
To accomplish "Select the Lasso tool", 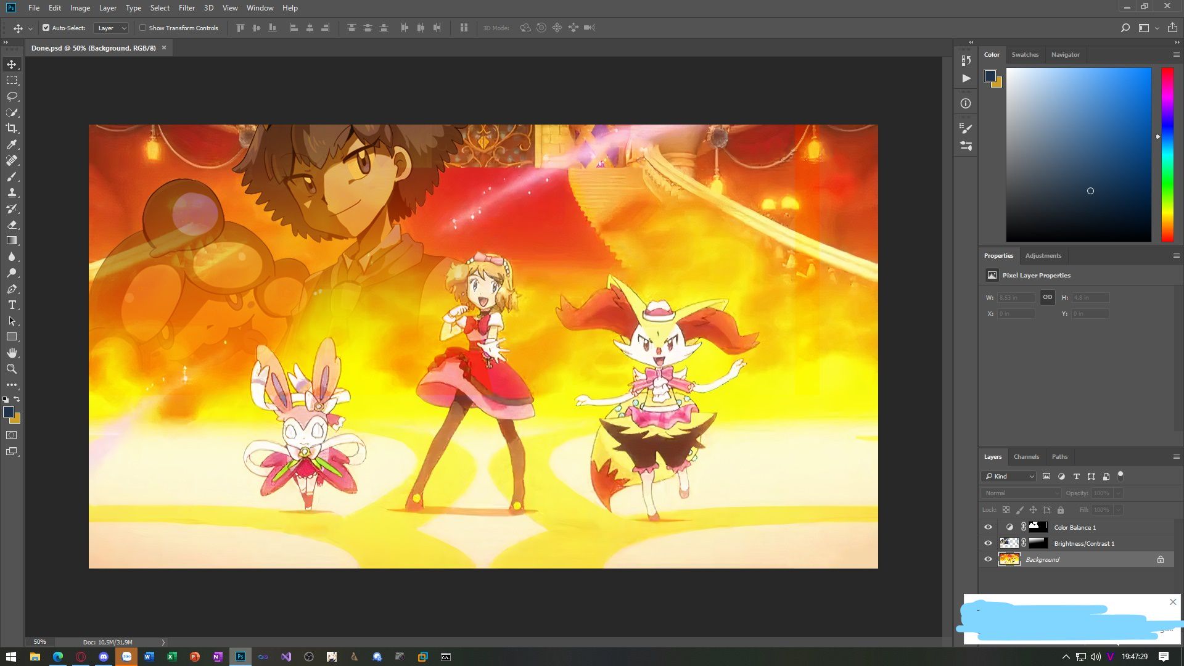I will point(12,97).
